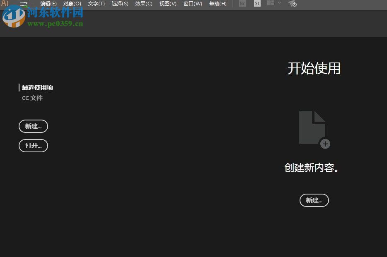Open the 帮助(H) menu

point(218,3)
